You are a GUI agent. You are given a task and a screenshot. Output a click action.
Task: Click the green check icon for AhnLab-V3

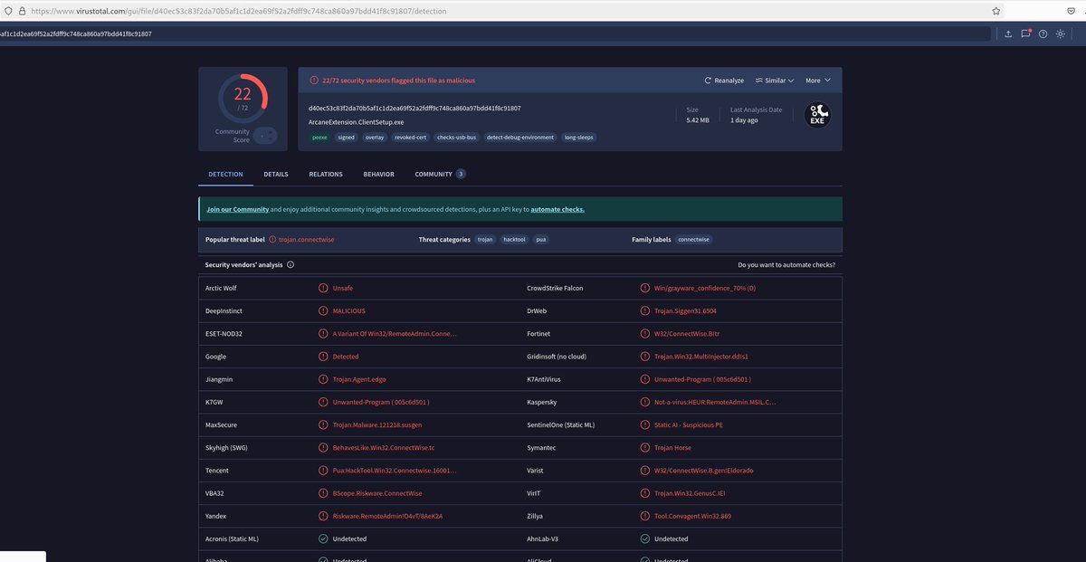click(645, 538)
